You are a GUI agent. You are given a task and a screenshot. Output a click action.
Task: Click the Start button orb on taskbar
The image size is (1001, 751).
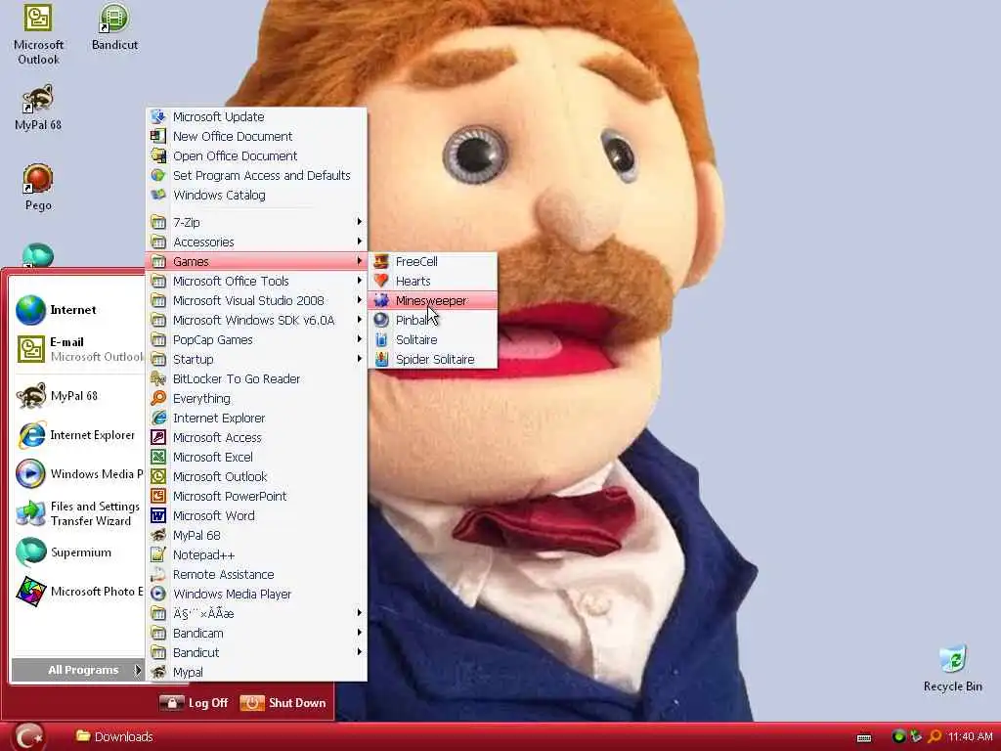pos(28,737)
